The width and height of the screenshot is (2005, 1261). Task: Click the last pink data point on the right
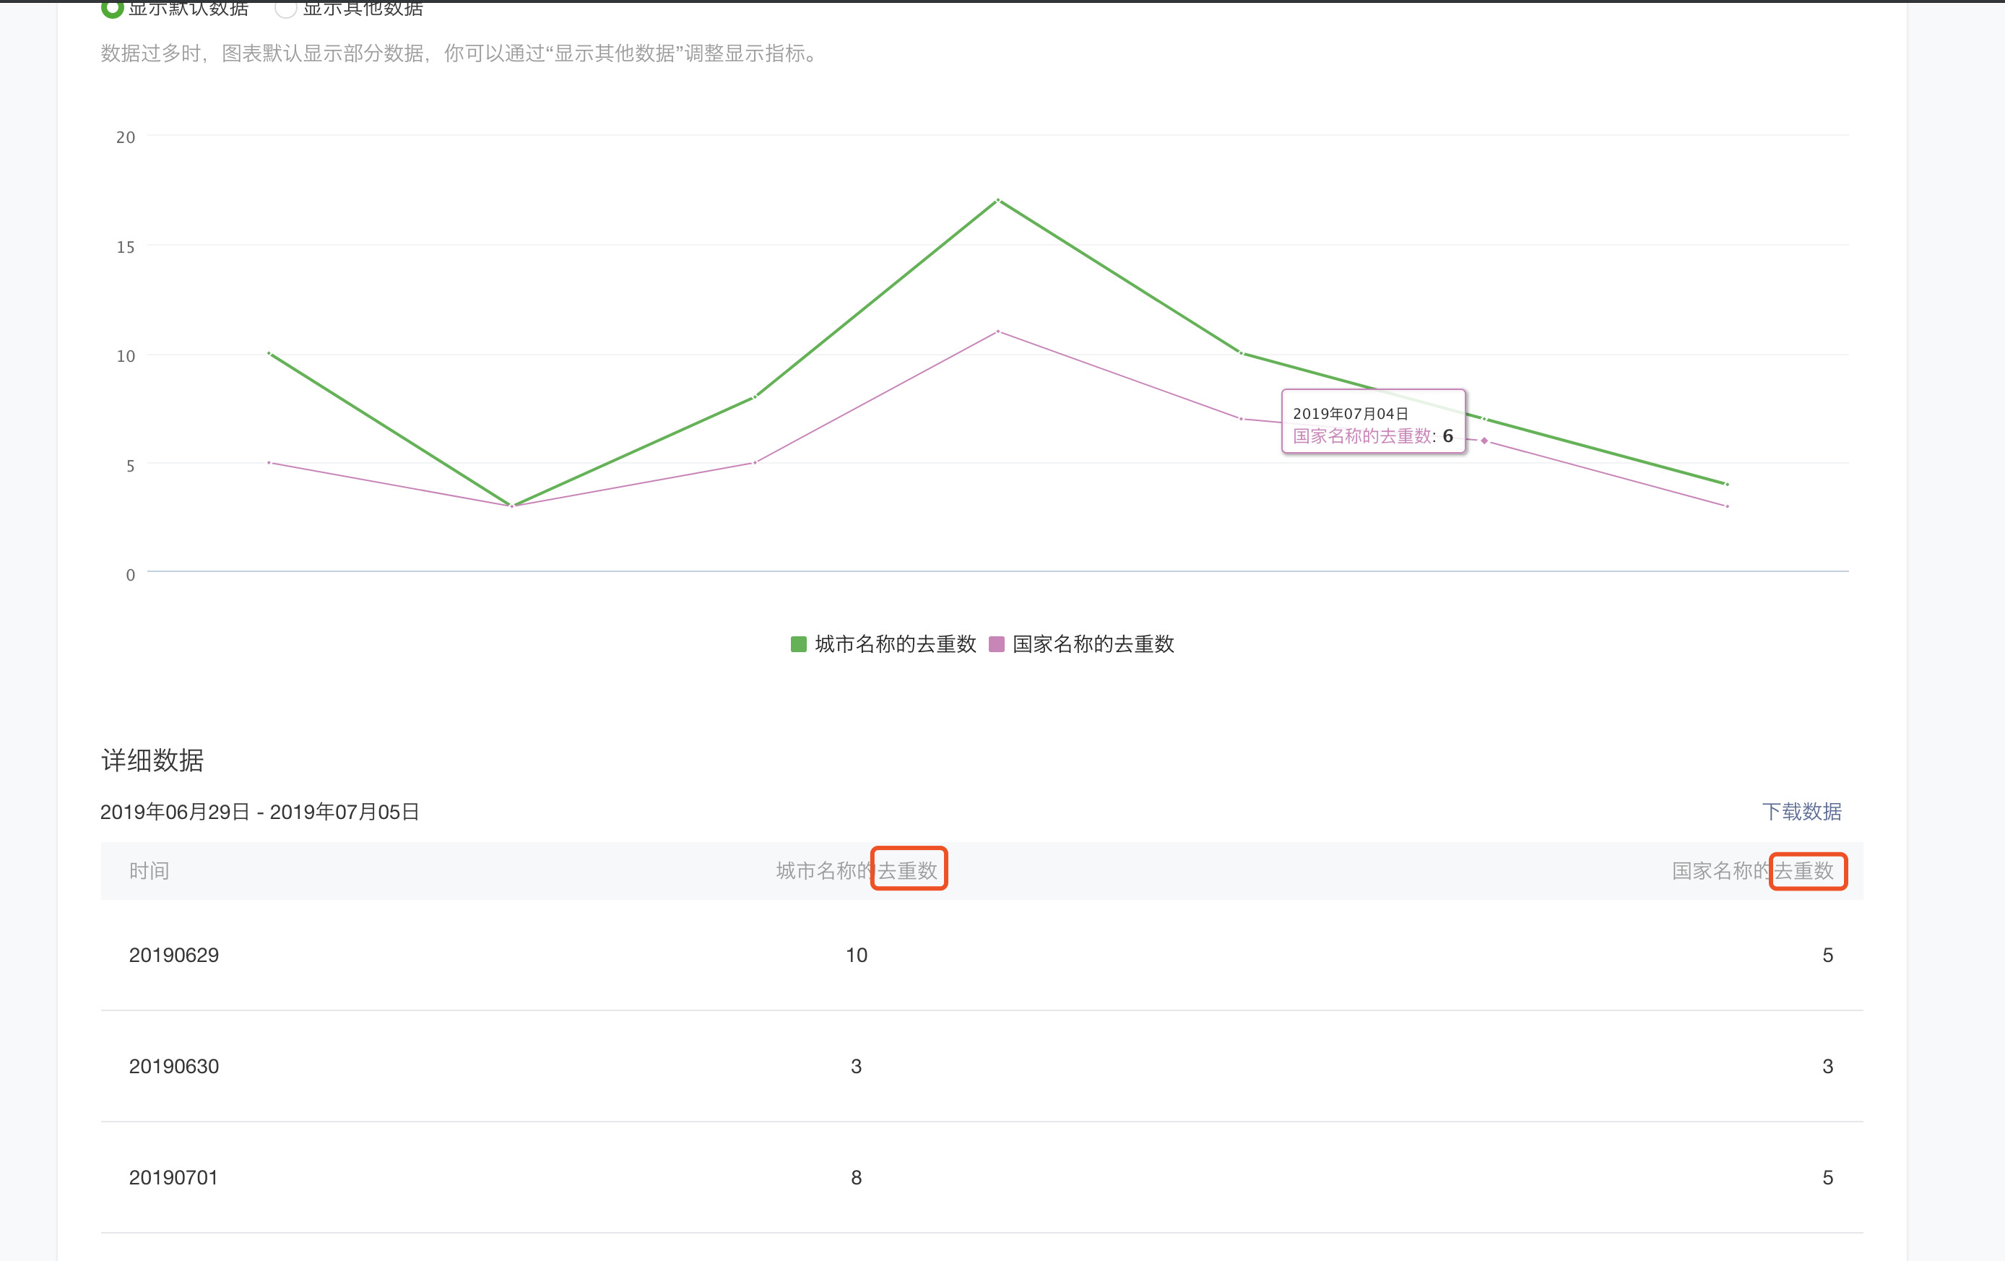pyautogui.click(x=1727, y=506)
